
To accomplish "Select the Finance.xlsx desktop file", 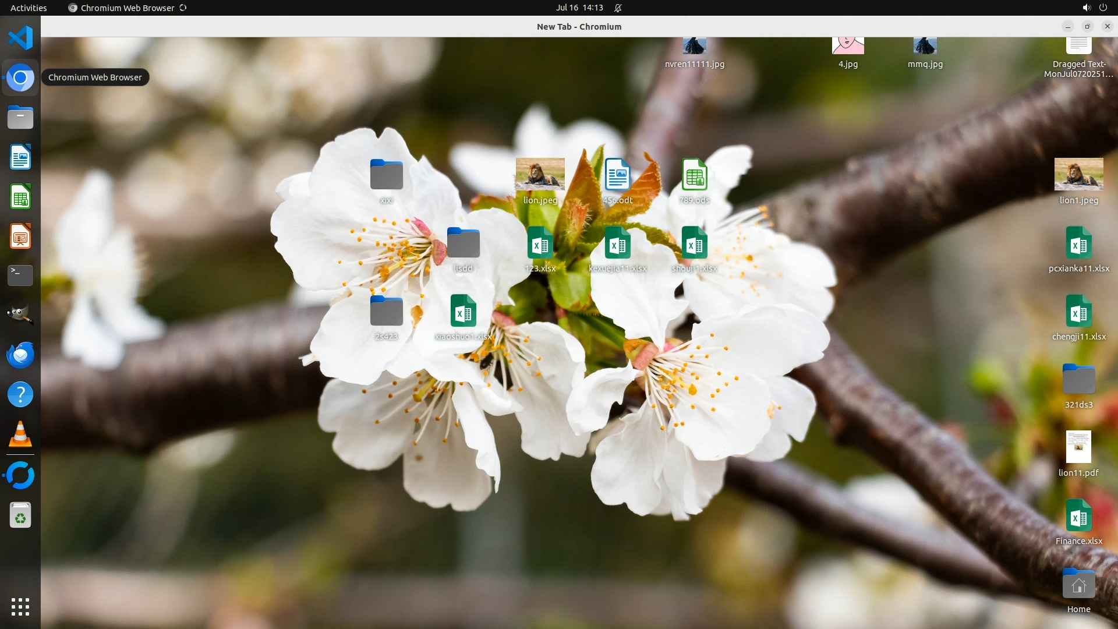I will (x=1078, y=516).
